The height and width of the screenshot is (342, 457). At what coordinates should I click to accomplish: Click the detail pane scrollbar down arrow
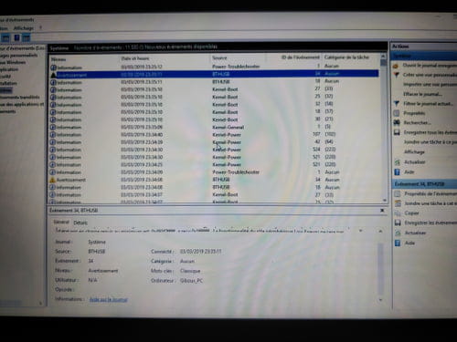coord(380,300)
